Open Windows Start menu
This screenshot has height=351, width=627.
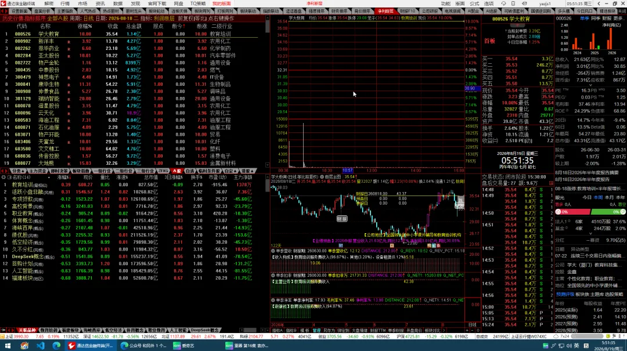8,345
